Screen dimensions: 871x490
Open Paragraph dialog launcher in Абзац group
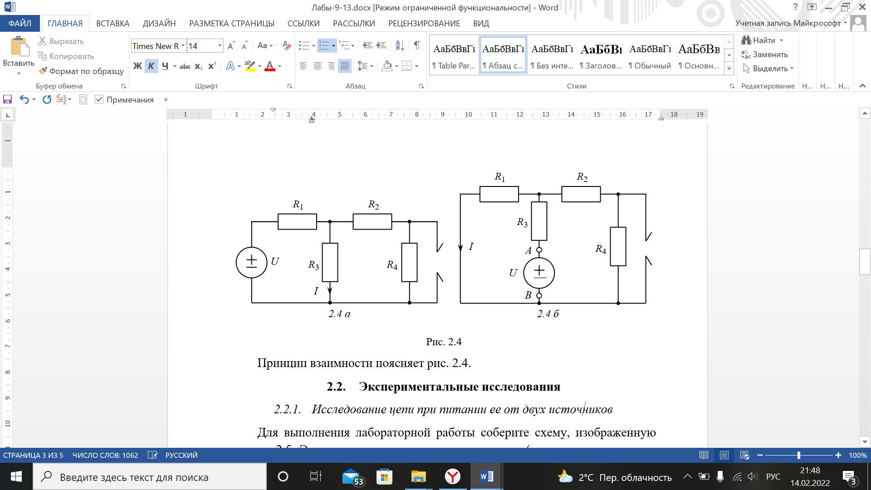tap(421, 86)
